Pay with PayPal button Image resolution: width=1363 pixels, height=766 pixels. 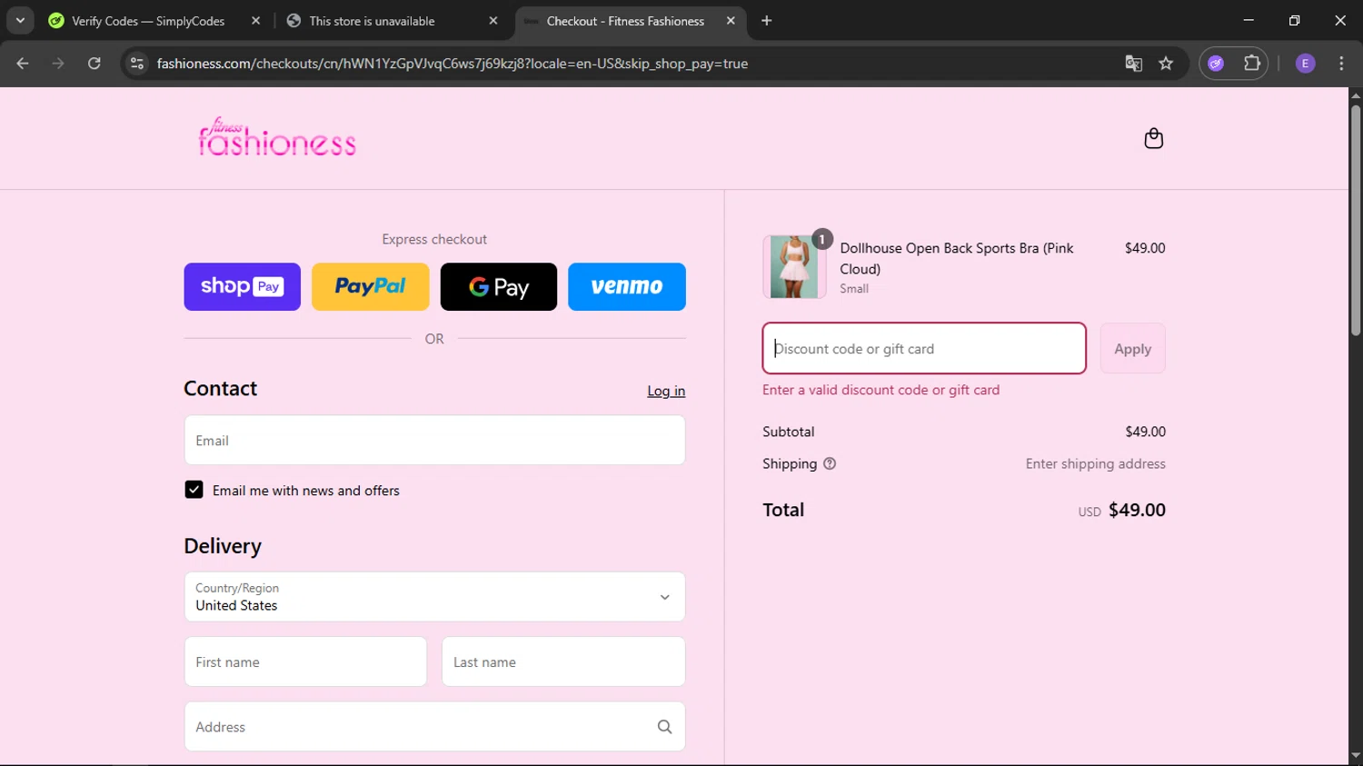point(371,287)
